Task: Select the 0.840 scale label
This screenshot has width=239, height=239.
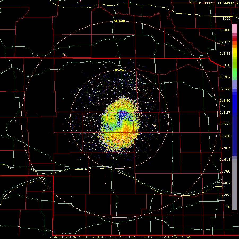Action: (x=225, y=65)
